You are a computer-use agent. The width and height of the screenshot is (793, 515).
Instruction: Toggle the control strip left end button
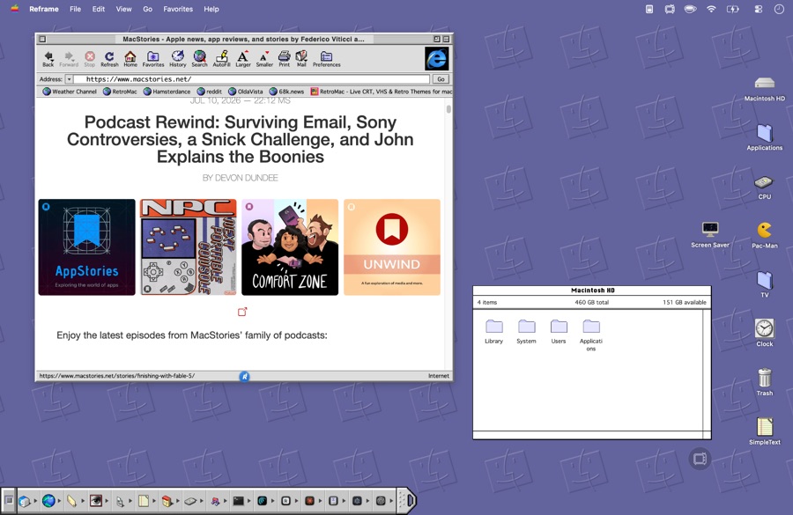click(x=9, y=501)
